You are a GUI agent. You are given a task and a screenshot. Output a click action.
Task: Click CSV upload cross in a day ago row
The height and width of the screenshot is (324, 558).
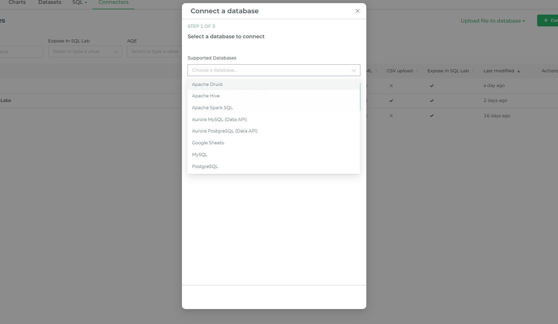tap(391, 86)
